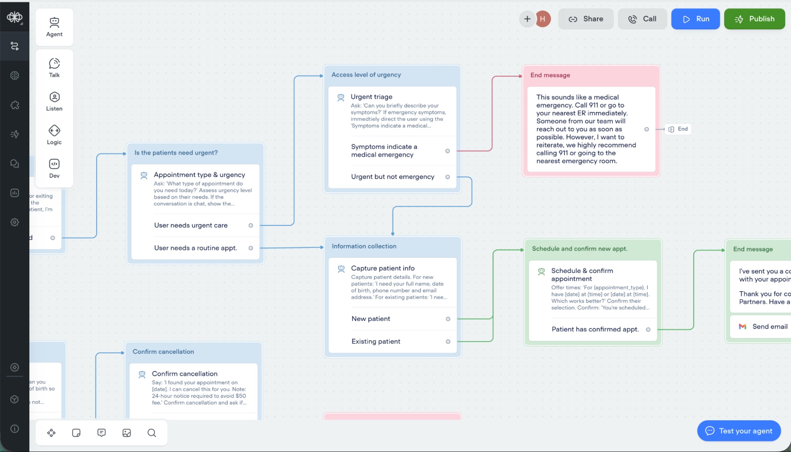Publish the agent
791x452 pixels.
754,19
